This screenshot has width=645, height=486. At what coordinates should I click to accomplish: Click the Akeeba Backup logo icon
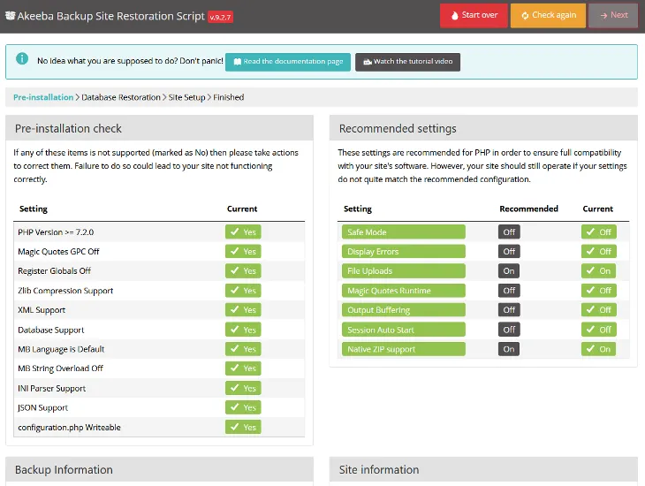10,15
